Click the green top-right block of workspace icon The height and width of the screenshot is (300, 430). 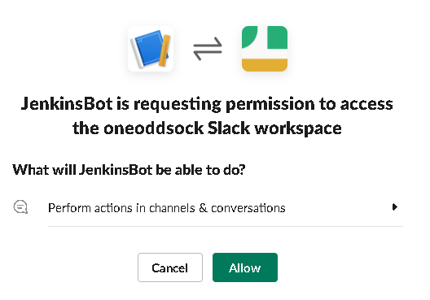tap(277, 37)
